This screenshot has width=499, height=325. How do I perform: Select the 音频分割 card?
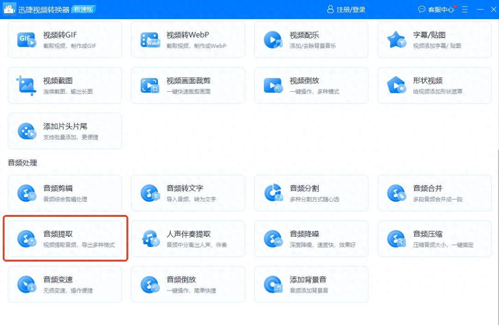coord(311,193)
